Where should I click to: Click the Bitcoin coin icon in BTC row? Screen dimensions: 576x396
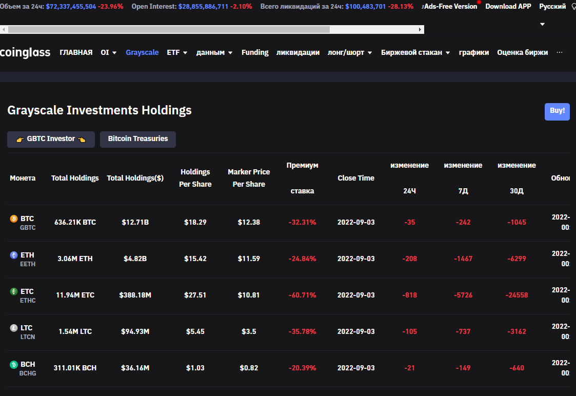[x=13, y=219]
